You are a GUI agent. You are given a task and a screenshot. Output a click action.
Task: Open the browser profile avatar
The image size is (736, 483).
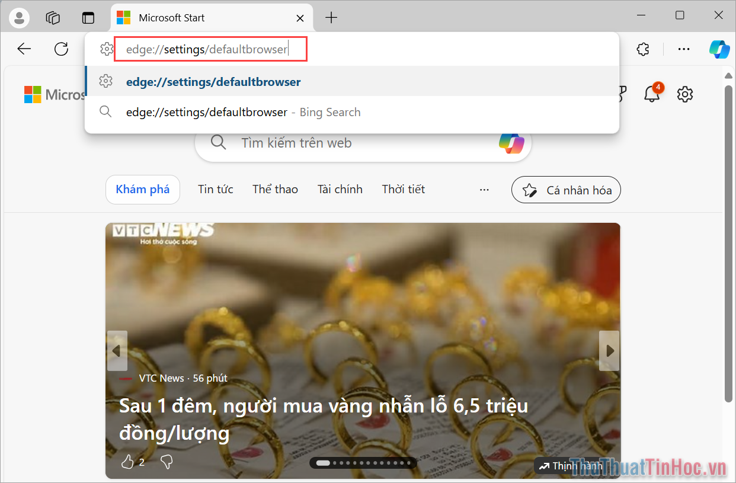(x=19, y=17)
